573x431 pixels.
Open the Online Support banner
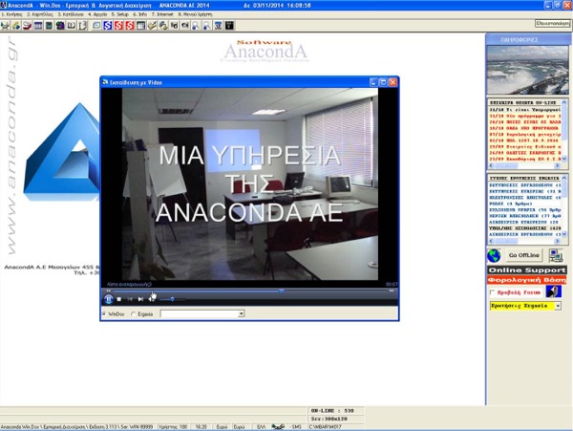tap(527, 270)
